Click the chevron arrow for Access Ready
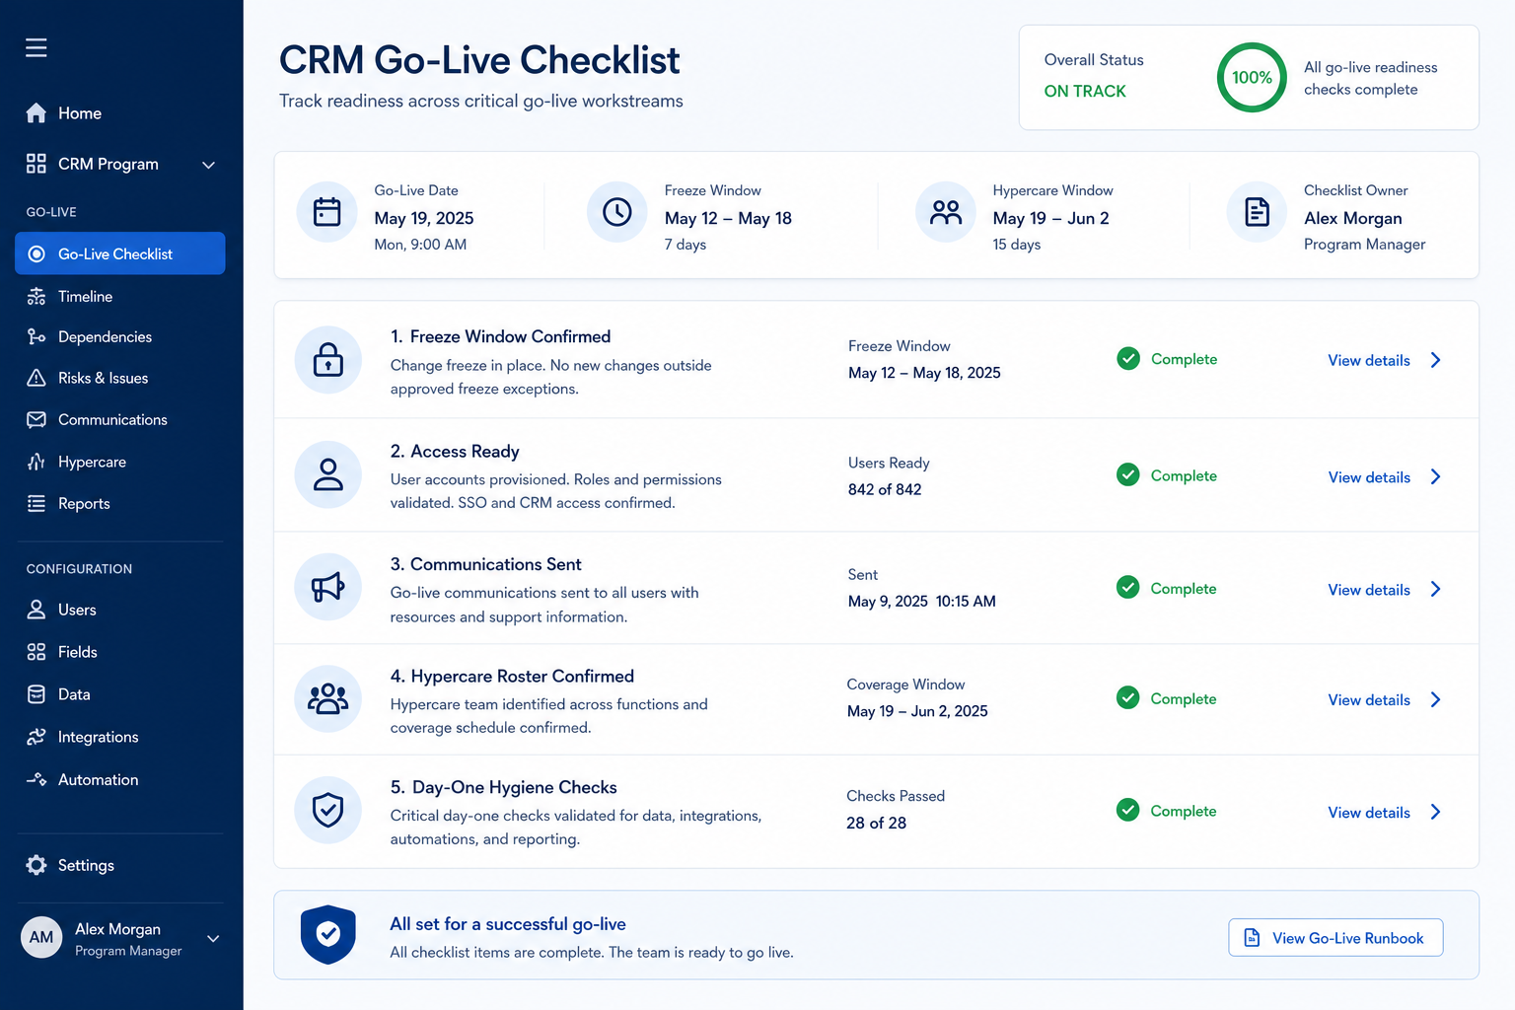1515x1010 pixels. [1436, 476]
